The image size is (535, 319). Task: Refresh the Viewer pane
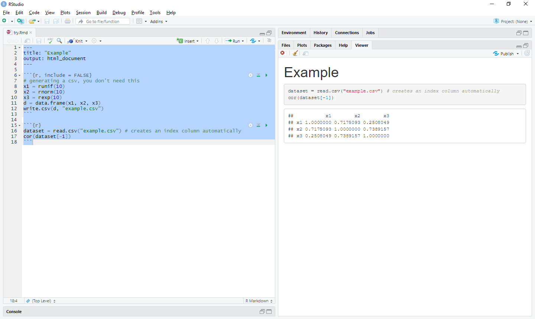coord(527,53)
